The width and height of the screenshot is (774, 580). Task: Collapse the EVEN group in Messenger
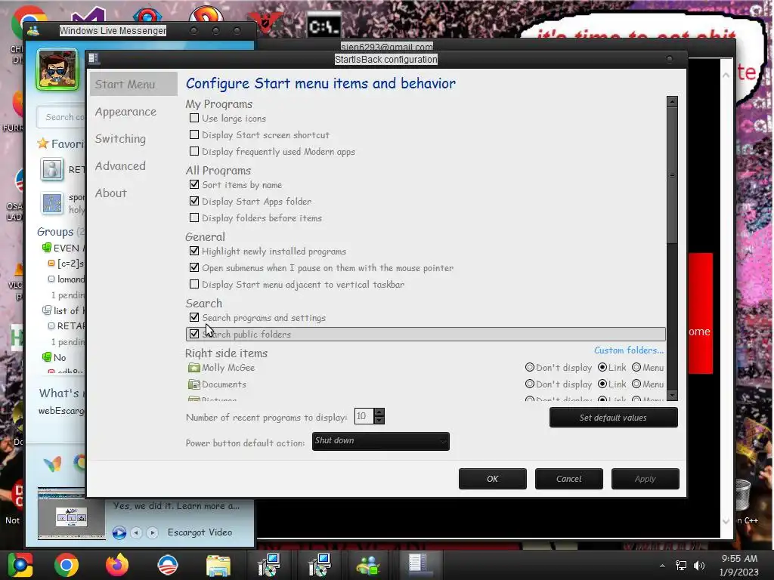[46, 248]
